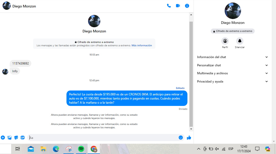The width and height of the screenshot is (276, 154).
Task: Click the chat scrollbar thumb
Action: click(x=191, y=74)
